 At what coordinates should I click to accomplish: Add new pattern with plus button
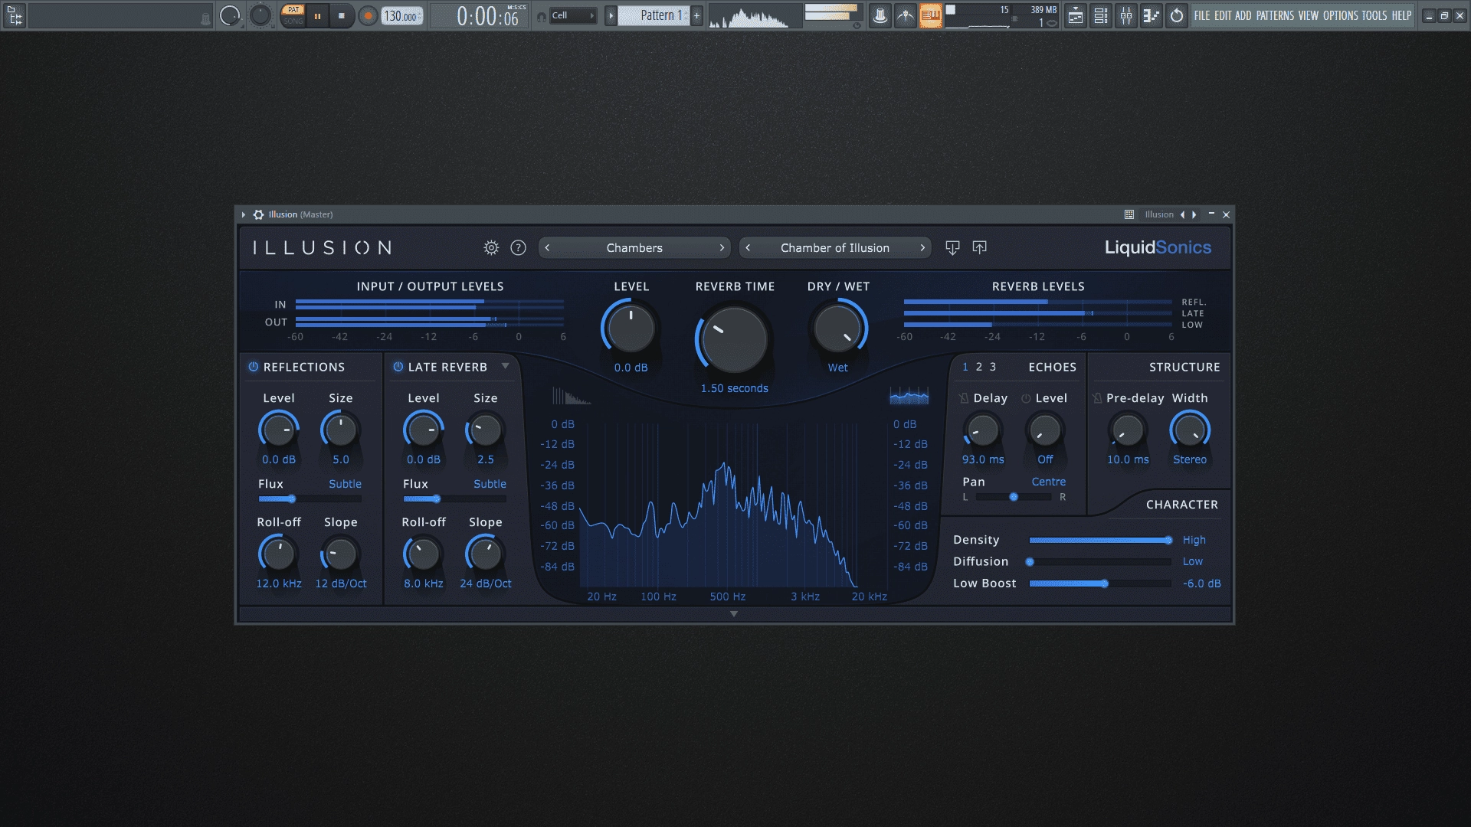coord(697,15)
